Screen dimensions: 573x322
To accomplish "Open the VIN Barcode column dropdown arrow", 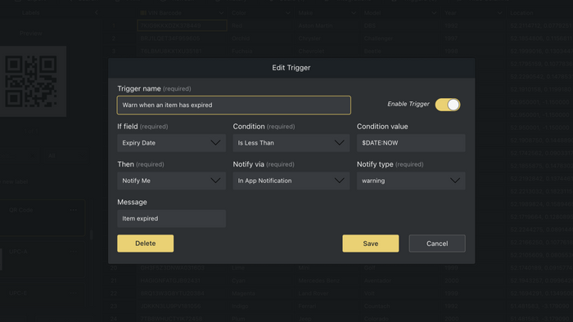I will pyautogui.click(x=221, y=13).
